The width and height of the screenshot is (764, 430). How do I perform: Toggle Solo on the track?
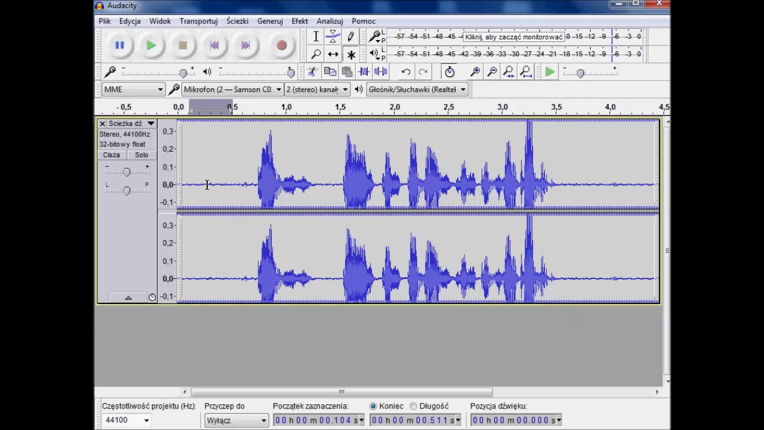(141, 155)
